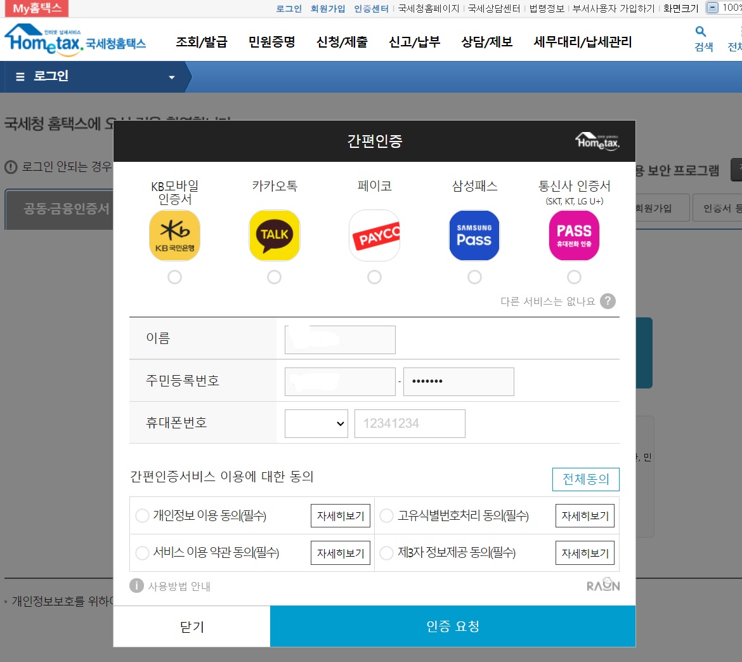Click the 검색 magnifier icon
742x662 pixels.
coord(700,31)
